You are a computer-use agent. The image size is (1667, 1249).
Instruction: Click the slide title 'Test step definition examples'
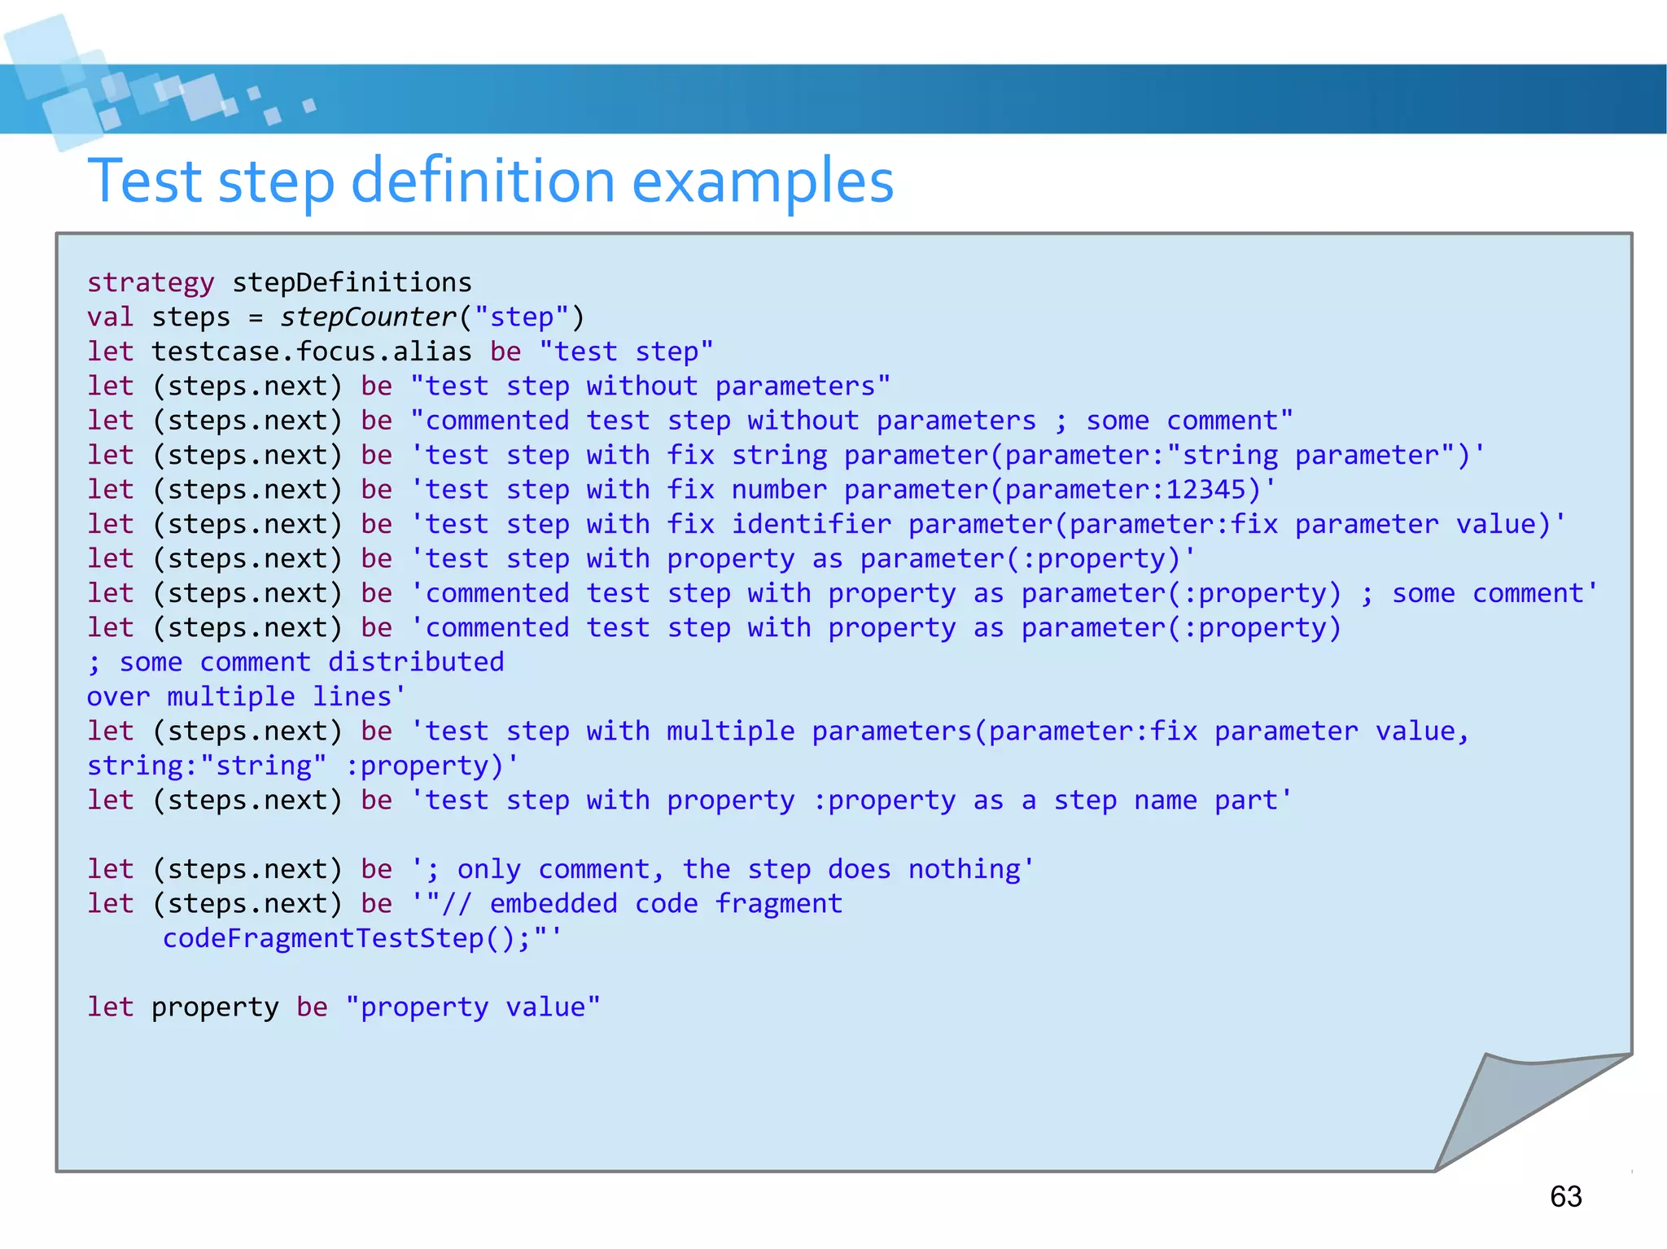click(491, 181)
